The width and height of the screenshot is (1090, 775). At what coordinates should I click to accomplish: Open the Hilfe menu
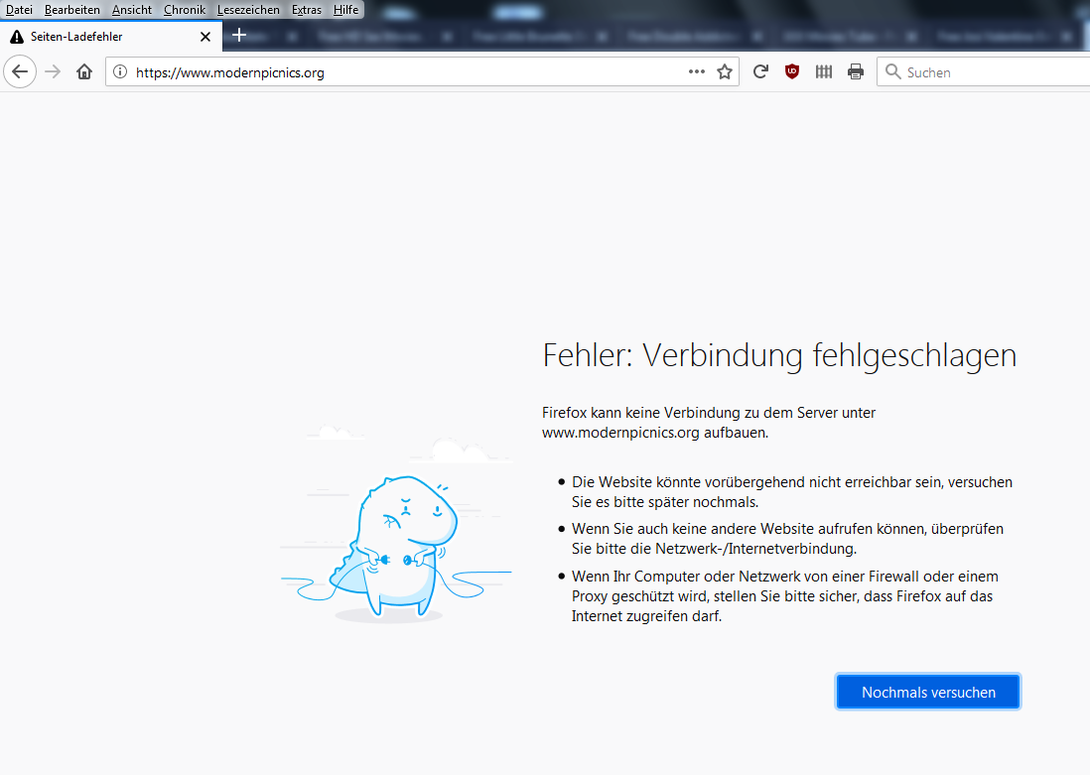(x=345, y=9)
